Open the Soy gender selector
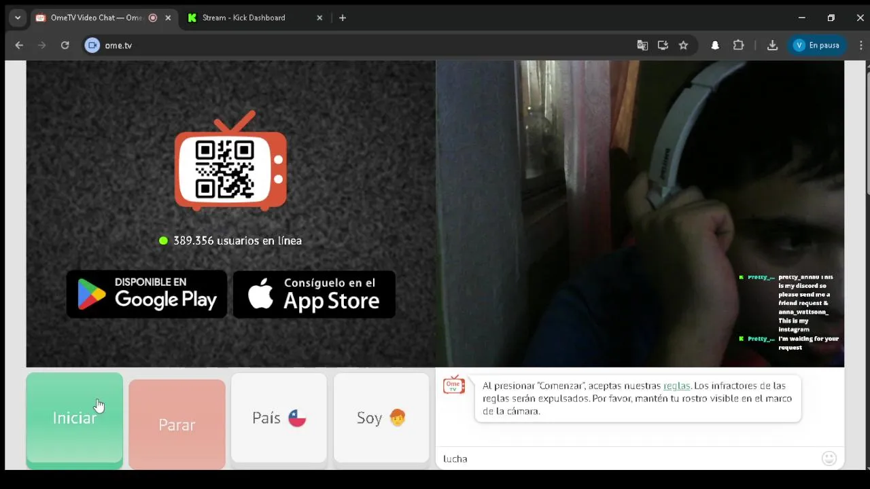 381,418
